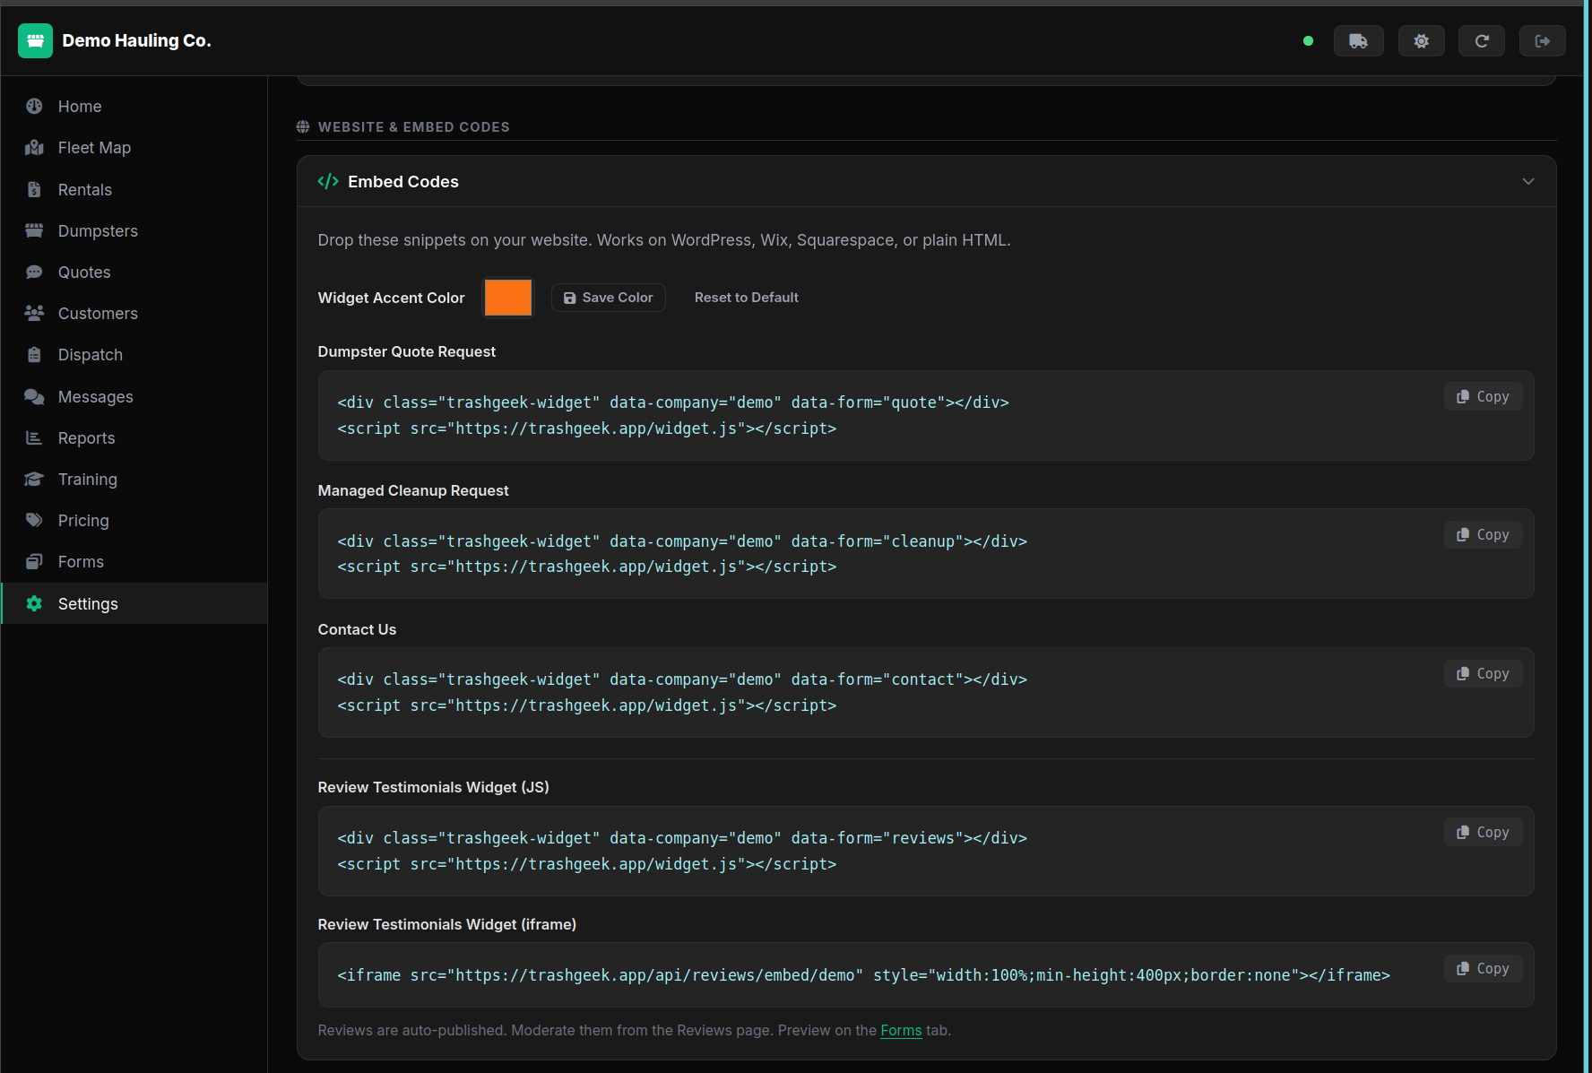The image size is (1592, 1073).
Task: Collapse the Embed Codes section
Action: pyautogui.click(x=1528, y=181)
